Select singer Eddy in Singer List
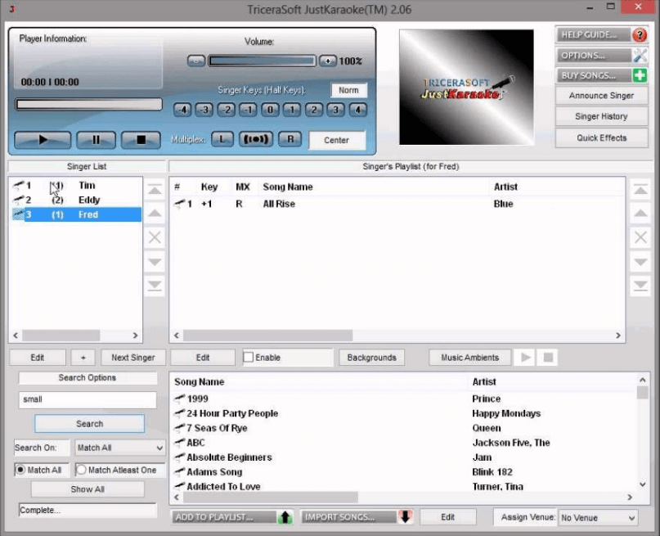The image size is (660, 536). click(89, 200)
